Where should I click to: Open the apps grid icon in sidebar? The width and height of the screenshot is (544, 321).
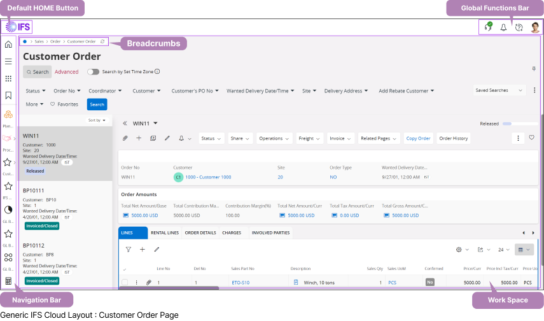pos(8,78)
